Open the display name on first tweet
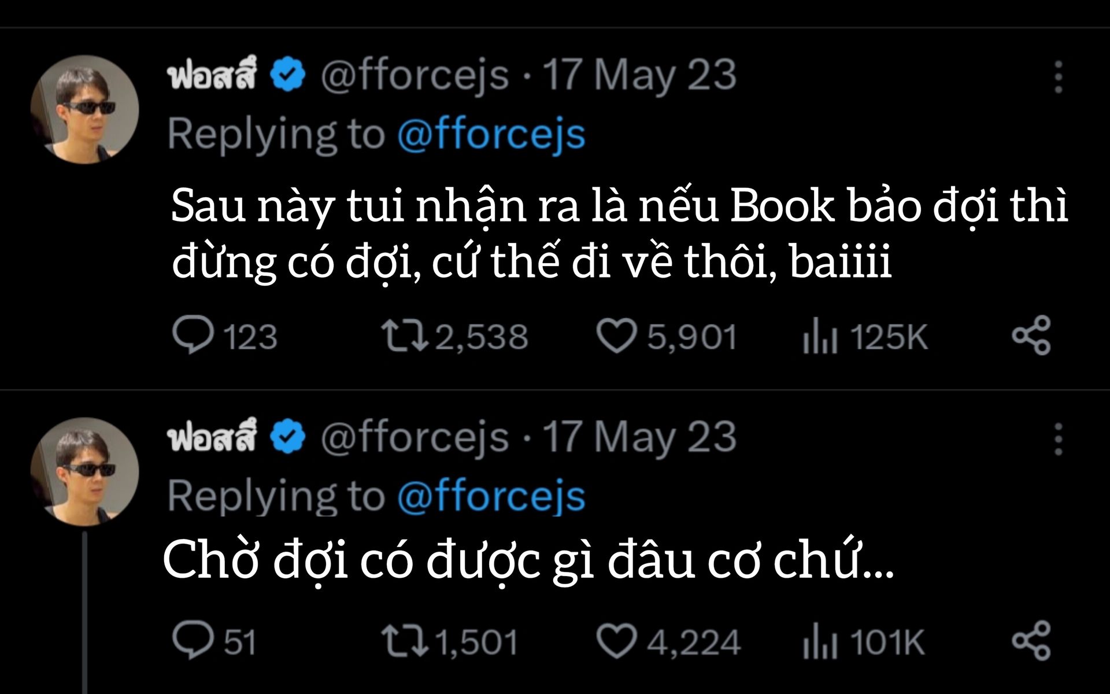 211,76
